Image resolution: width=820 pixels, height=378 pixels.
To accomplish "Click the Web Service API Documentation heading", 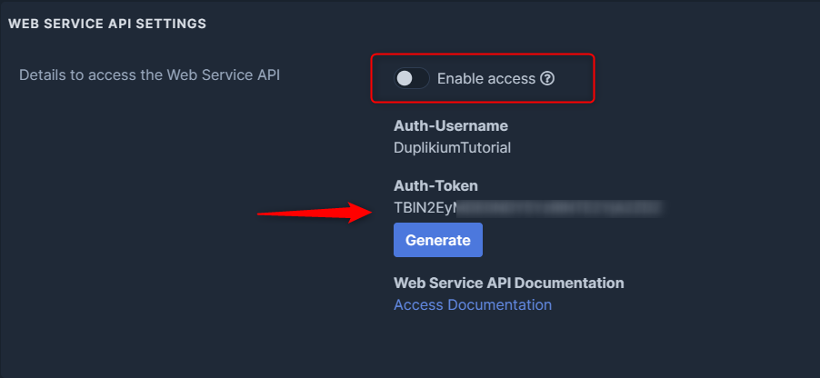I will [508, 283].
